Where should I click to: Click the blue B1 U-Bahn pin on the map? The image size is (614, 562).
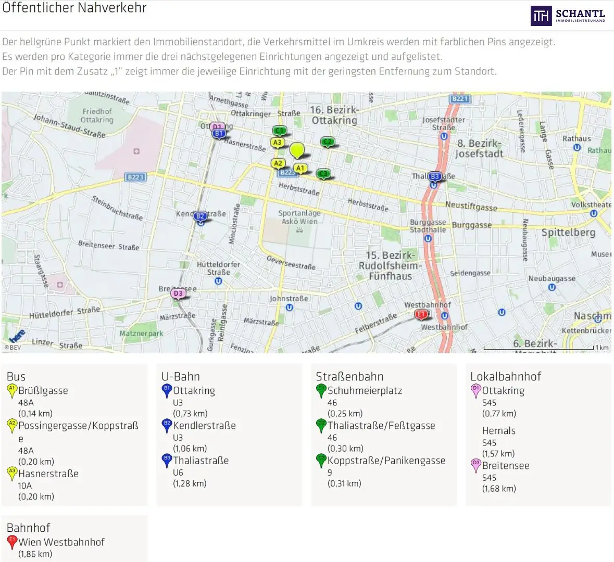click(x=219, y=133)
